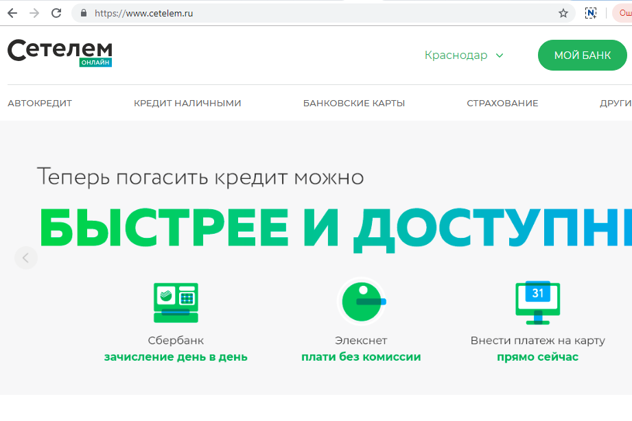Open the прямо сейчас link
Screen dimensions: 632x421
(538, 357)
